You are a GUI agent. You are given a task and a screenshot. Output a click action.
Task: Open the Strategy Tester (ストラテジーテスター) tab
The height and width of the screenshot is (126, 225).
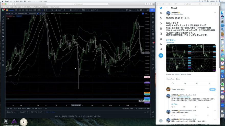point(37,112)
